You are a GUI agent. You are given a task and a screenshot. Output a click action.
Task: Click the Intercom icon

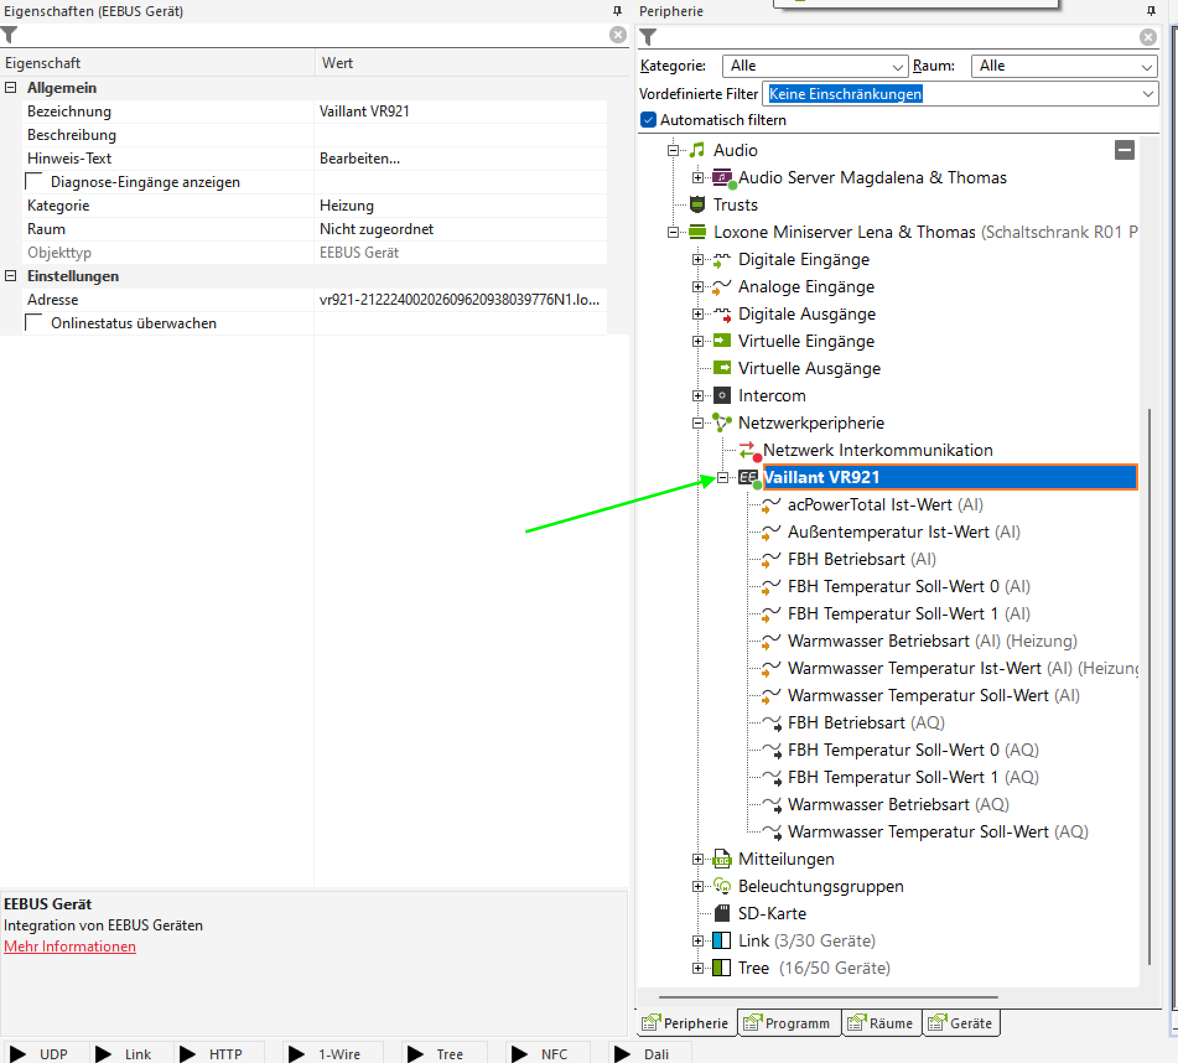pos(722,395)
